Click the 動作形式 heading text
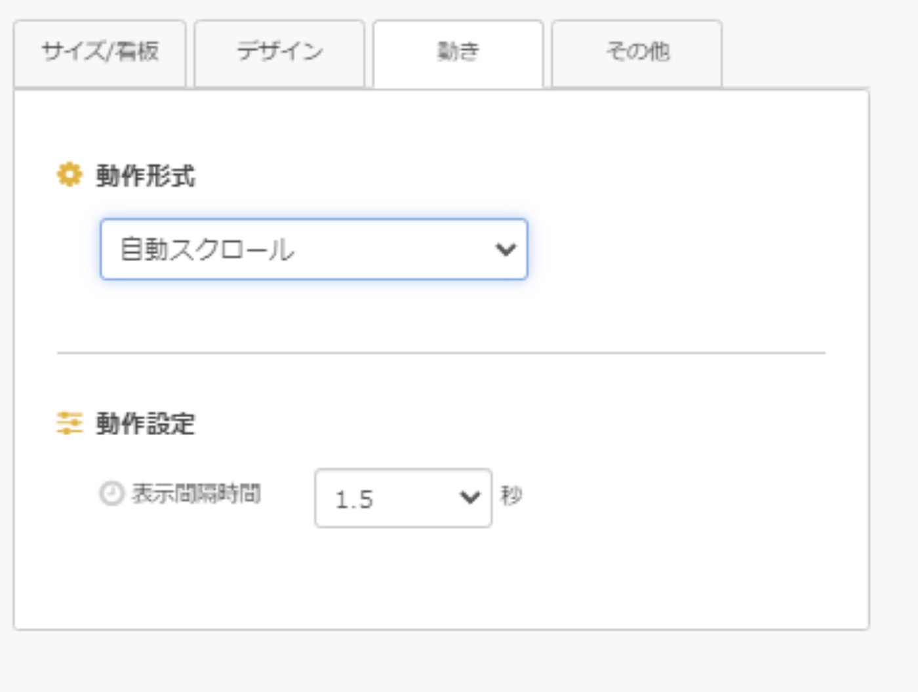Viewport: 918px width, 692px height. (146, 176)
